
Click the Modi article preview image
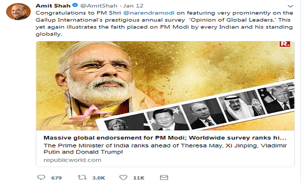(165, 86)
